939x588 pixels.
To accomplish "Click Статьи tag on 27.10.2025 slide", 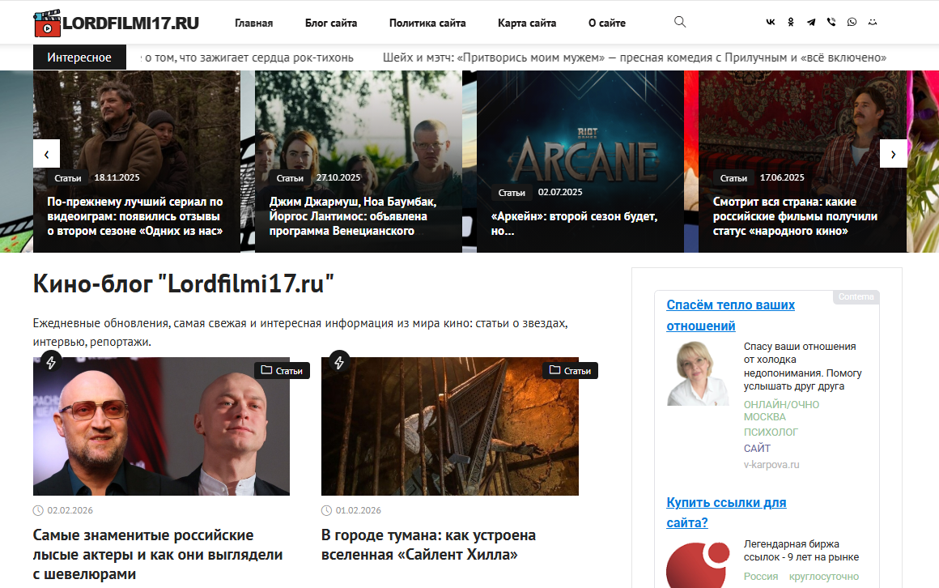I will [290, 178].
